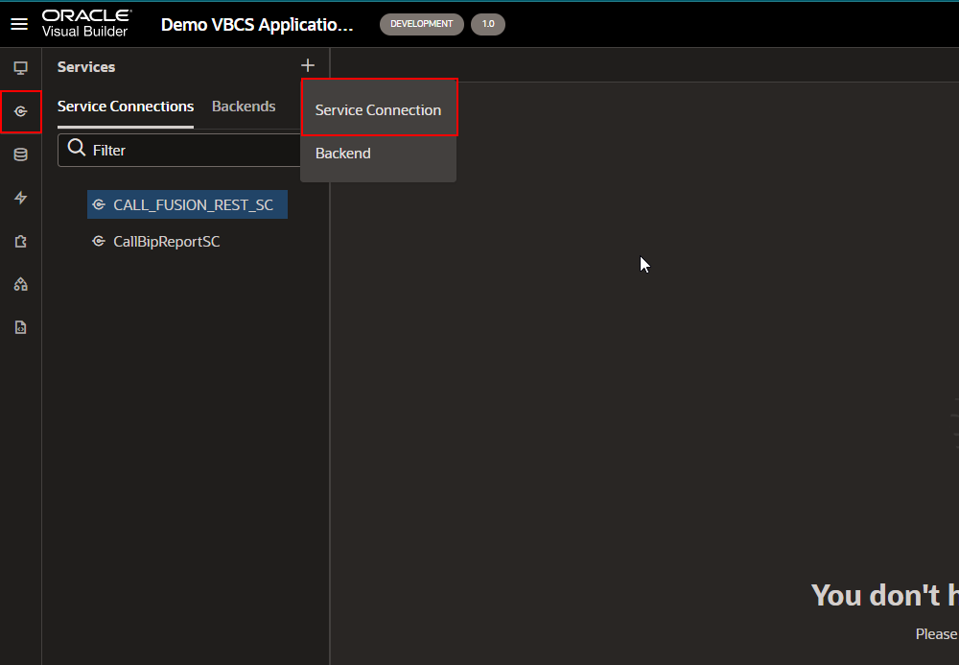Click the 1.0 version badge
Screen dimensions: 959x665
point(488,24)
